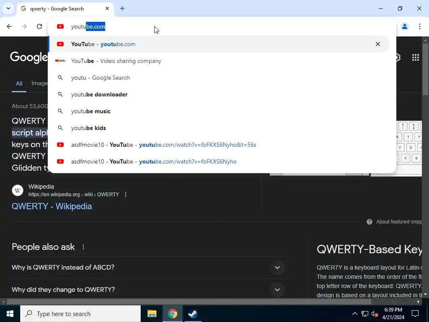Click the address bar containing youtube.com
This screenshot has height=322, width=429.
click(222, 26)
